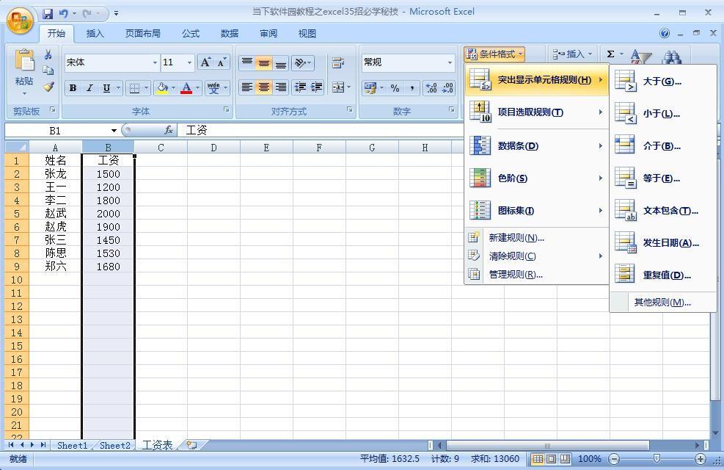Select 重复值(D)... rule option
This screenshot has width=724, height=470.
[666, 275]
